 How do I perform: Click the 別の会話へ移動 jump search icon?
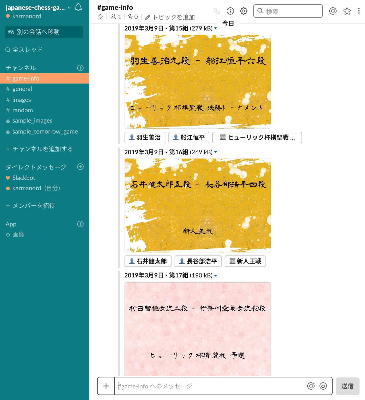(11, 32)
